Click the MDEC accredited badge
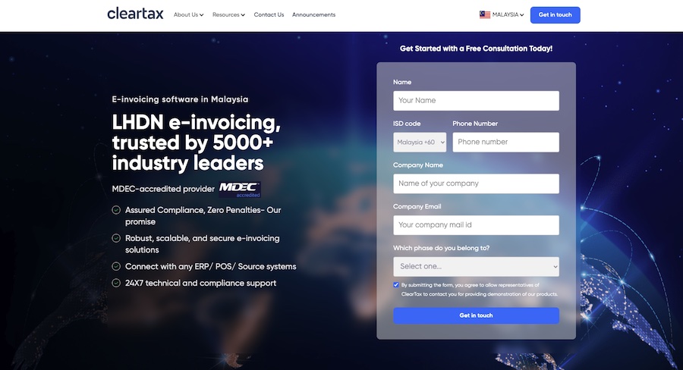Viewport: 683px width, 370px height. click(x=240, y=190)
